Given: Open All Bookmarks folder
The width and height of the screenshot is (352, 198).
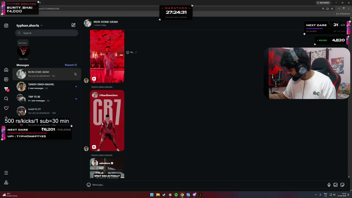Looking at the screenshot, I should [343, 14].
